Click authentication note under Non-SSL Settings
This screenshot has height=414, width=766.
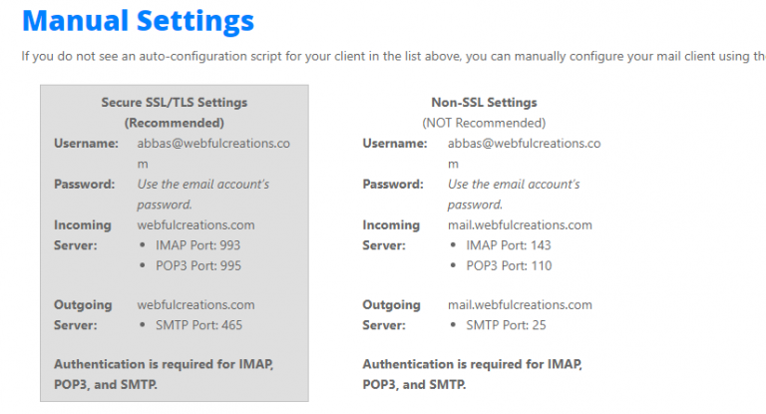(x=472, y=374)
